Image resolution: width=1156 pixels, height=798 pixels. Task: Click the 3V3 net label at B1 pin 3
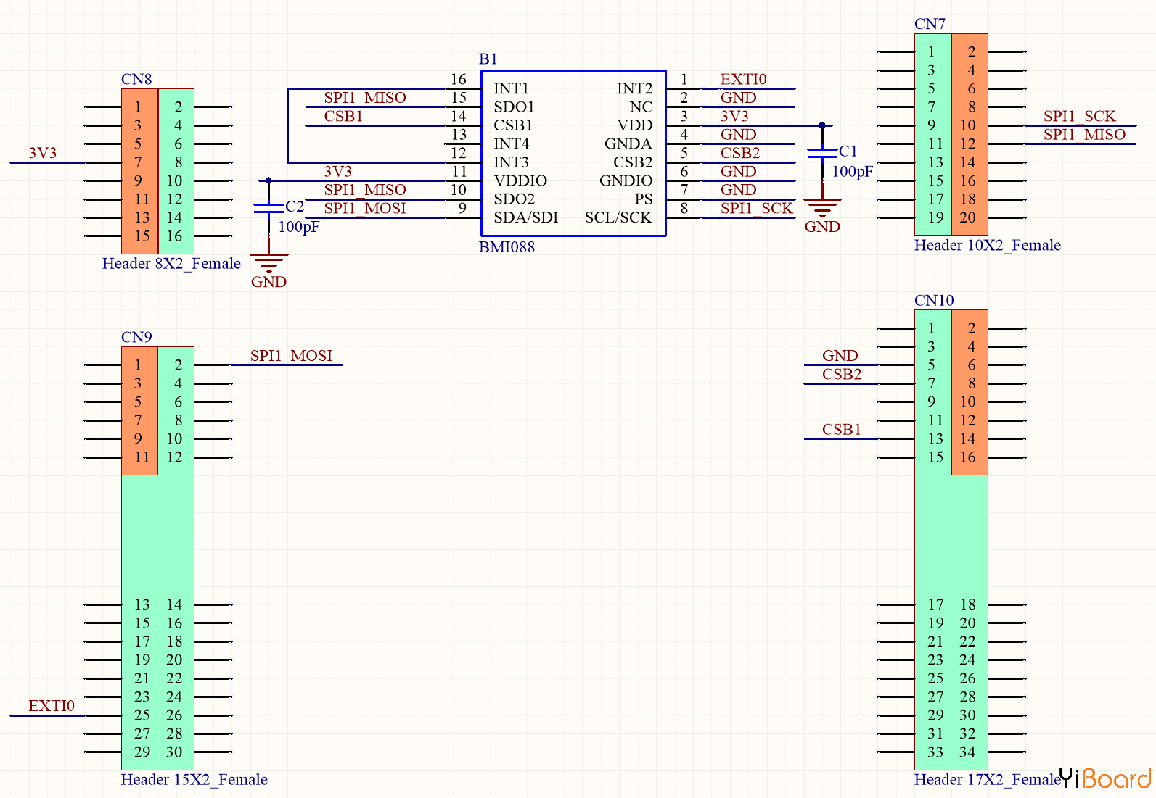click(x=734, y=116)
